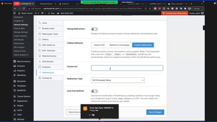Open a new browser tab with plus

click(191, 4)
